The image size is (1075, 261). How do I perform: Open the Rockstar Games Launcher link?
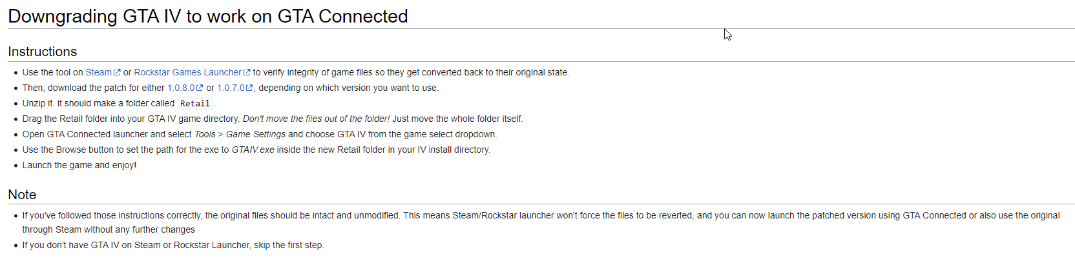click(x=187, y=72)
